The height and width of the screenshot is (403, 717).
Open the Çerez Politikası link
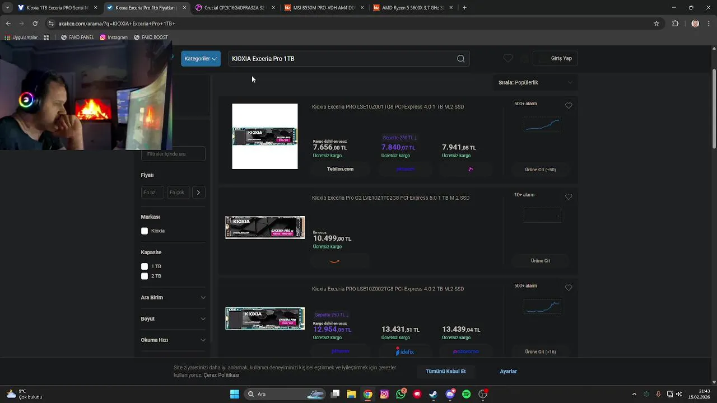tap(221, 375)
